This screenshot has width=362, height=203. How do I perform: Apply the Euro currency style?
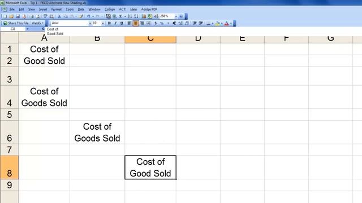(x=174, y=23)
